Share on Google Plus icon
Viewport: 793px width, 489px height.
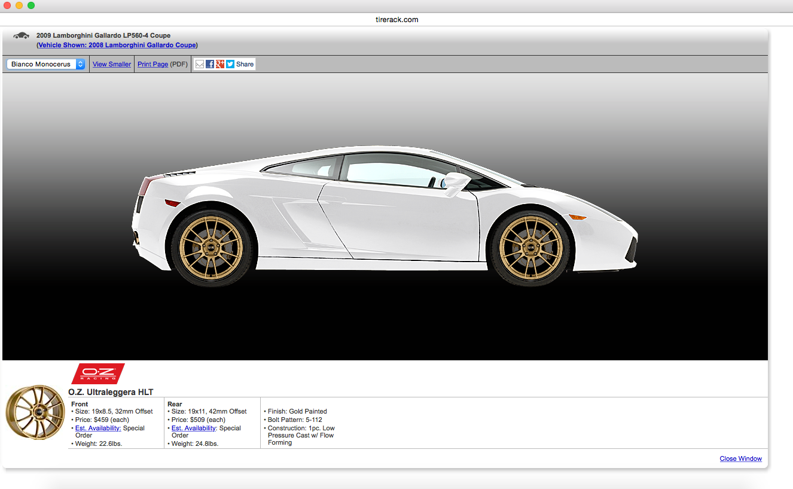[220, 64]
